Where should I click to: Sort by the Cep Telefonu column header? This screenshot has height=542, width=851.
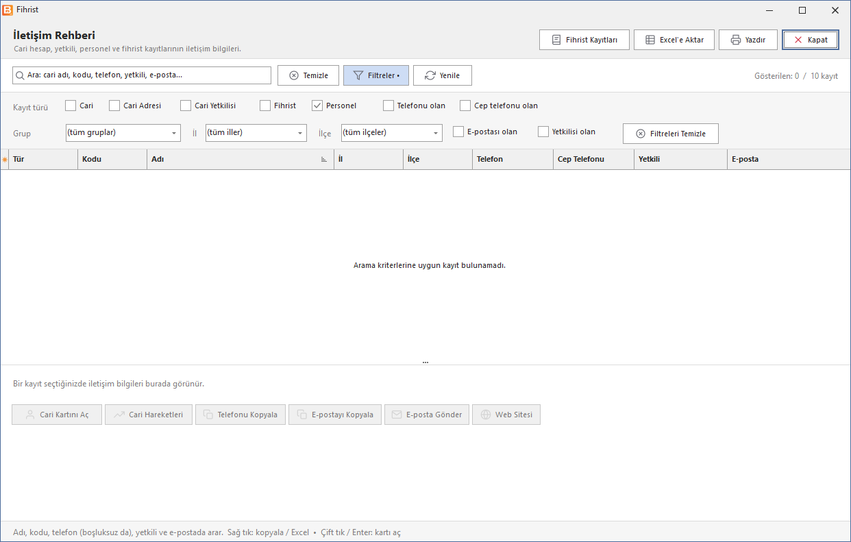[594, 159]
